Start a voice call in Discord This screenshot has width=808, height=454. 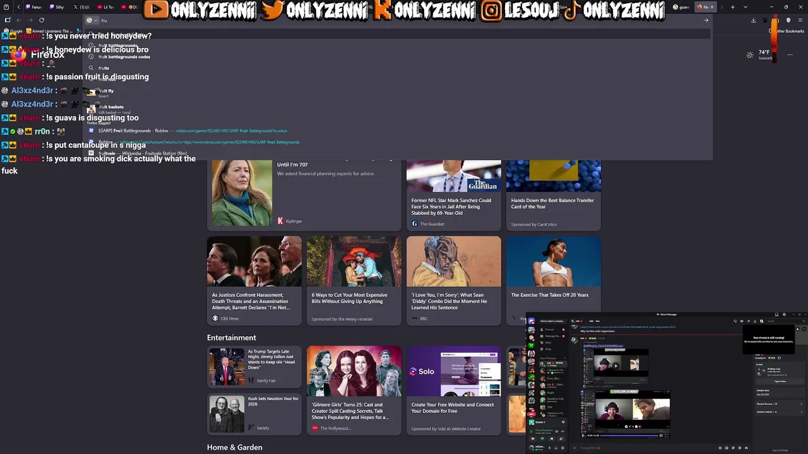(735, 321)
